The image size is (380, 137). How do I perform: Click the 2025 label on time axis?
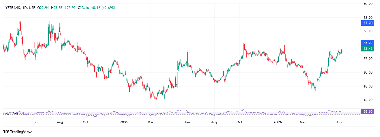(x=124, y=122)
